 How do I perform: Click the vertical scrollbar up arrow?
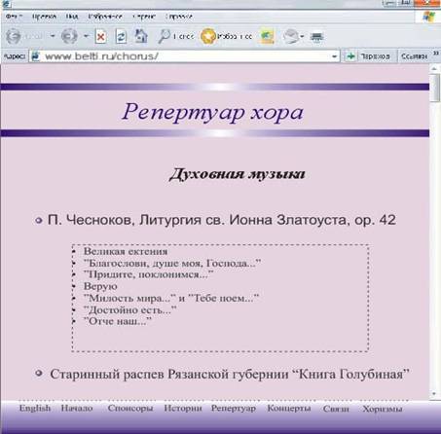[x=434, y=68]
